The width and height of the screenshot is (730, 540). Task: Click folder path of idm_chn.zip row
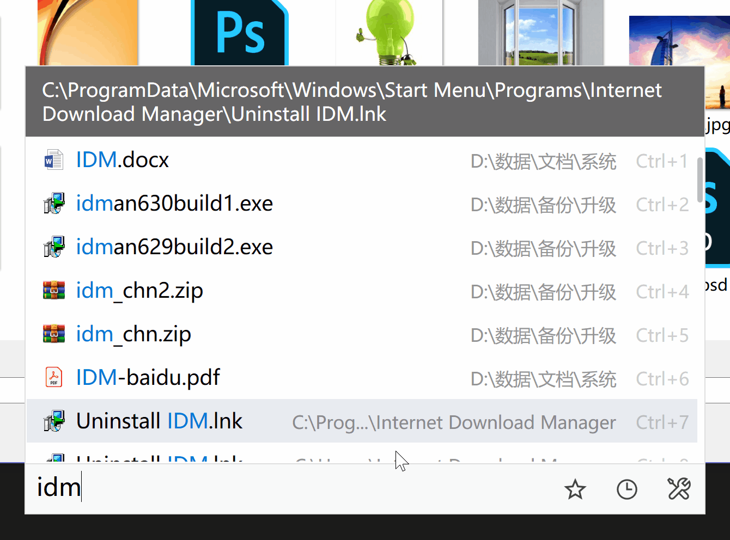pos(543,336)
